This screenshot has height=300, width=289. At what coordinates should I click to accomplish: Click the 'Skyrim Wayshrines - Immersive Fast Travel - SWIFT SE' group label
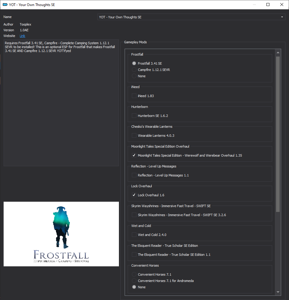(171, 206)
